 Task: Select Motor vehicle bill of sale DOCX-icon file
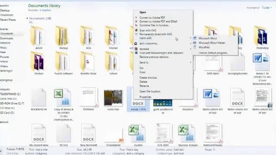click(238, 101)
